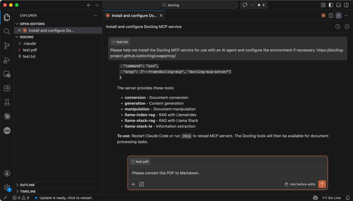Toggle Ask before edits mode
This screenshot has width=353, height=201.
click(300, 184)
